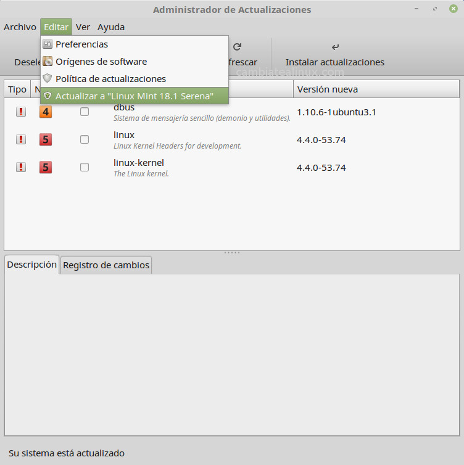Close the window with the green X button

[x=454, y=9]
